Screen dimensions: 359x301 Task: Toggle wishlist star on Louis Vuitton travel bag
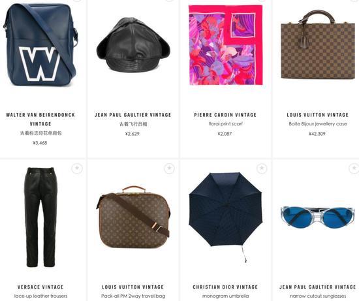tap(170, 168)
